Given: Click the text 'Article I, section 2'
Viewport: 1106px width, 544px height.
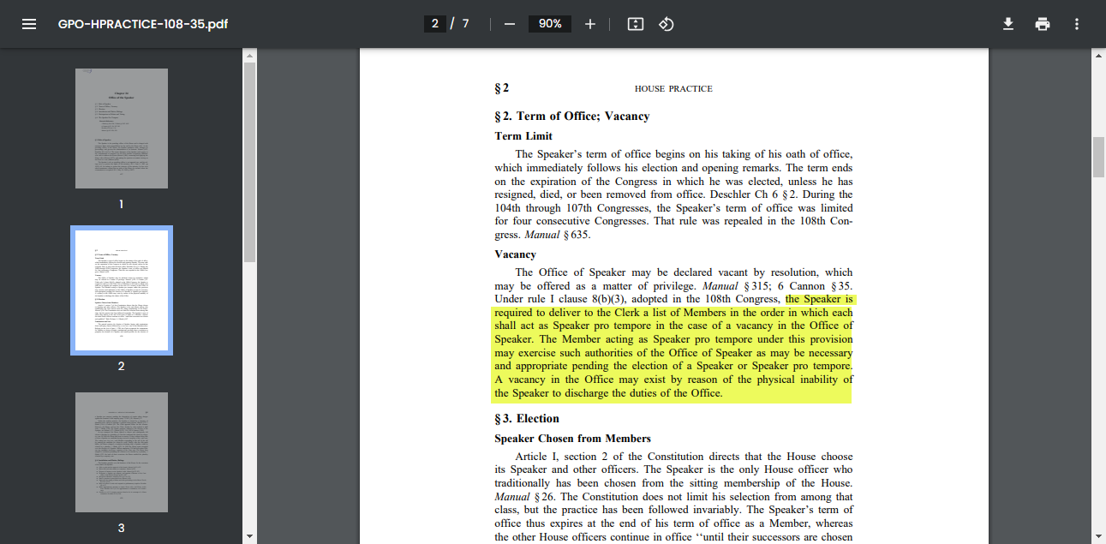Looking at the screenshot, I should coord(564,457).
